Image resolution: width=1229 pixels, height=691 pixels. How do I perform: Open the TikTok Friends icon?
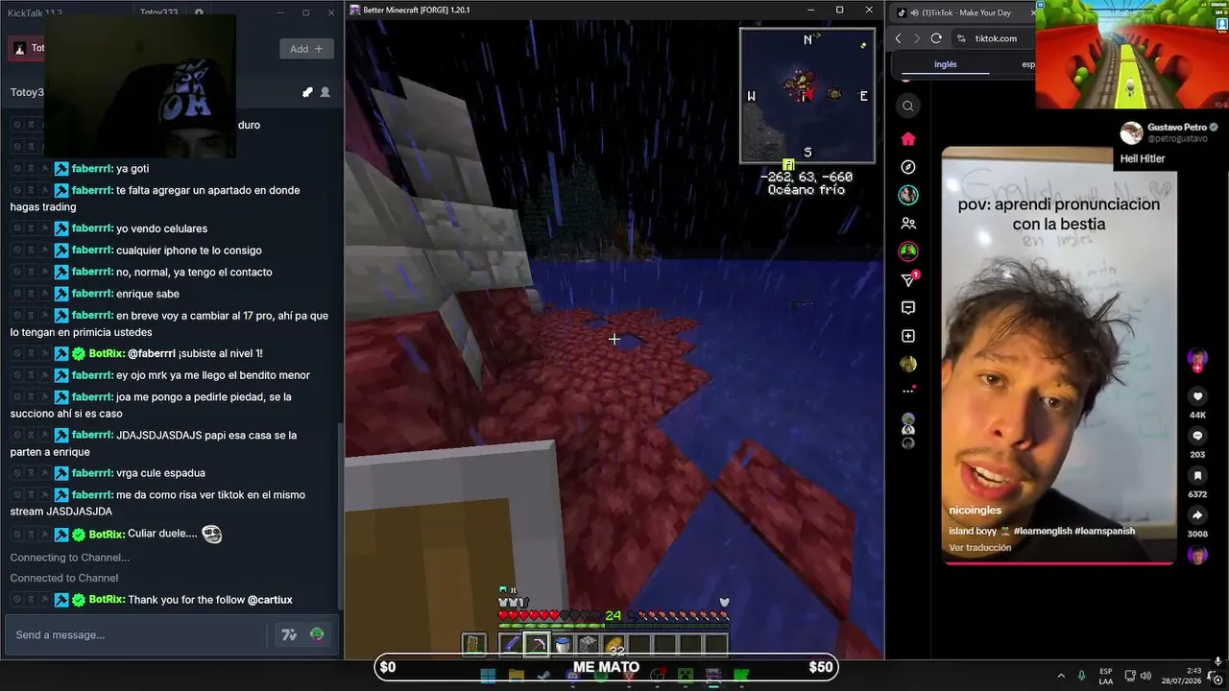(908, 224)
